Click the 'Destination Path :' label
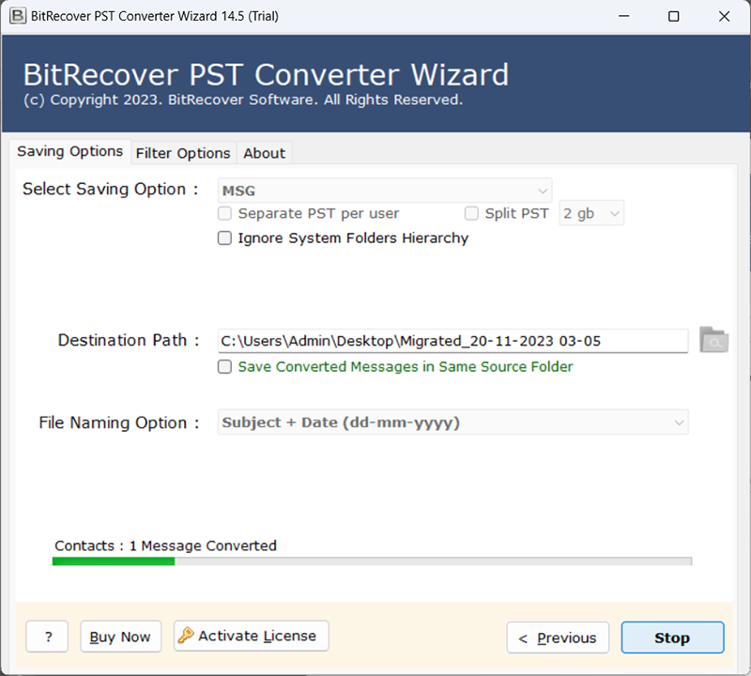 [129, 340]
